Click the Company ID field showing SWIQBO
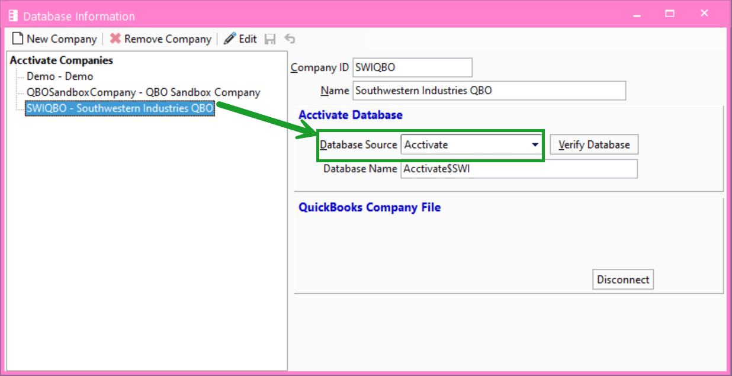The height and width of the screenshot is (376, 732). click(x=412, y=67)
